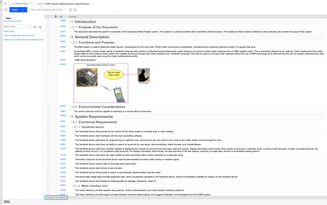Screen dimensions: 327x205
Task: Select the checkbox for 13854 Handheld device
Action: pyautogui.click(x=49, y=127)
